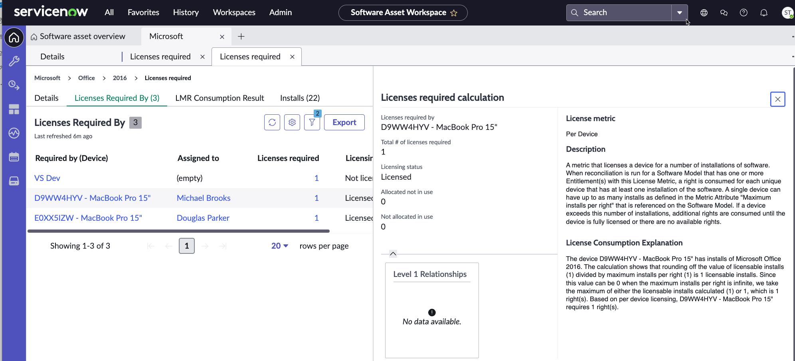Open Douglas Parker user link
The image size is (795, 361).
point(203,218)
